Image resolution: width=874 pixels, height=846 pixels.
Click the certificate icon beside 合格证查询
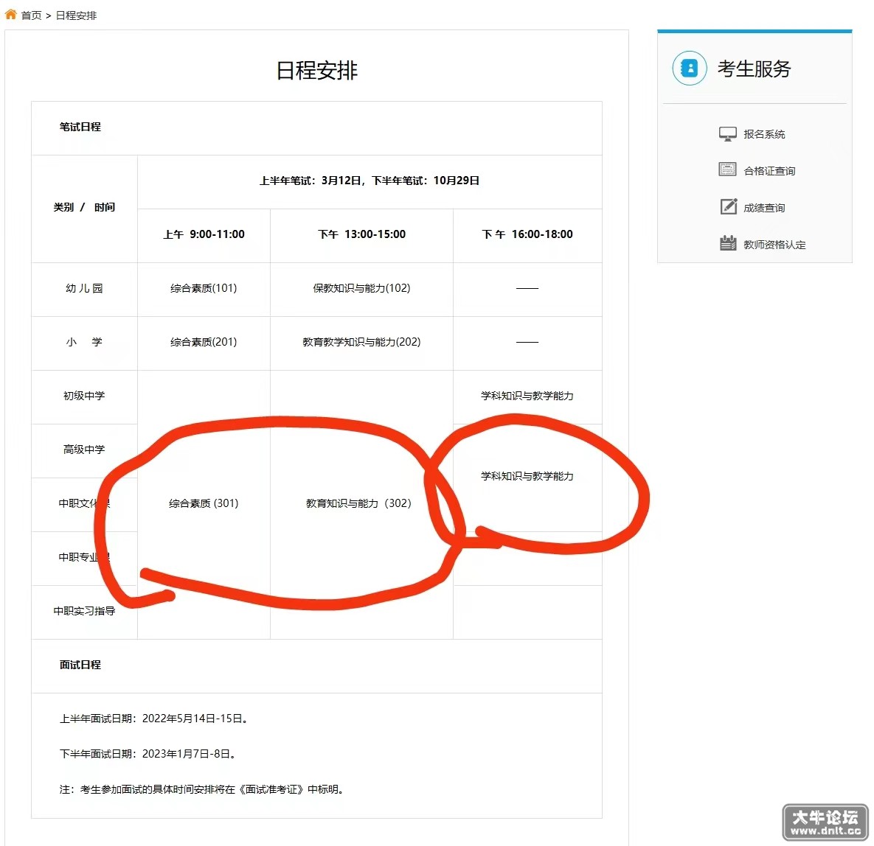(727, 169)
